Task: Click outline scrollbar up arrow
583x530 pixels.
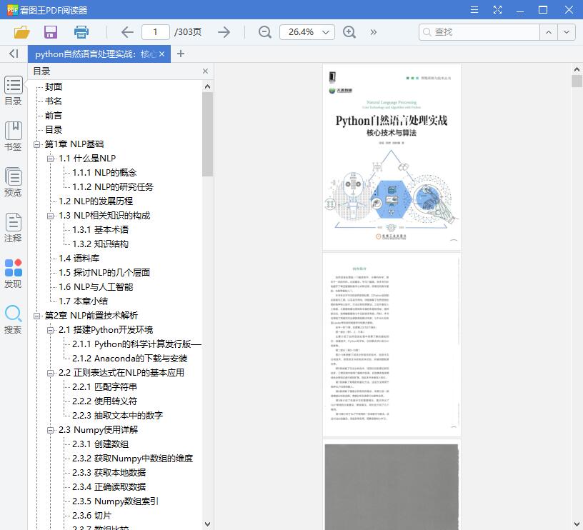Action: click(207, 86)
